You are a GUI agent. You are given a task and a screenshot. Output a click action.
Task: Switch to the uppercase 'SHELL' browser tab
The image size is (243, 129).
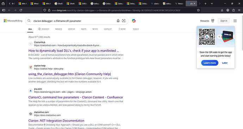[83, 4]
